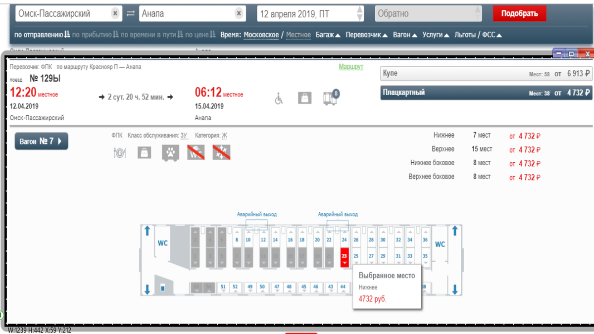Select upper seat 30
This screenshot has height=334, width=594.
[x=383, y=237]
